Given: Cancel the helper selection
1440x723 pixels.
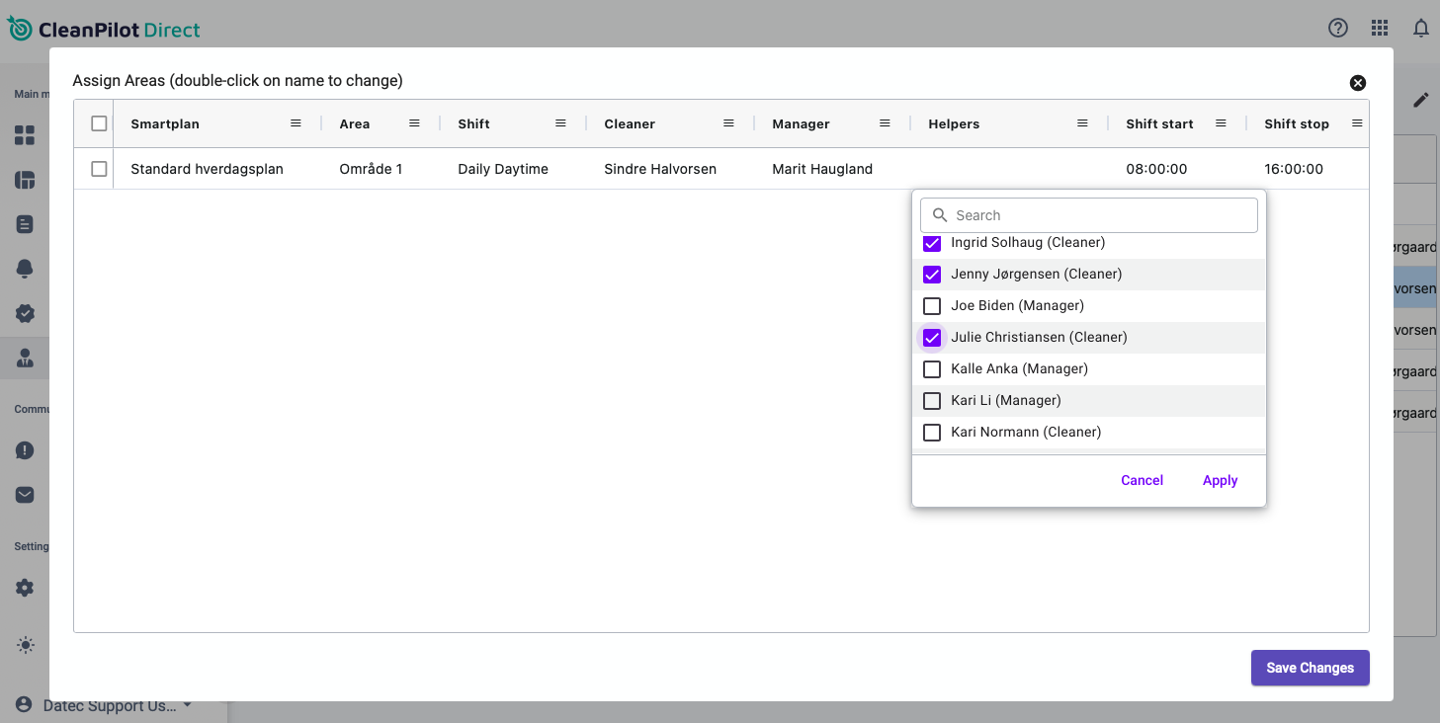Looking at the screenshot, I should 1142,480.
